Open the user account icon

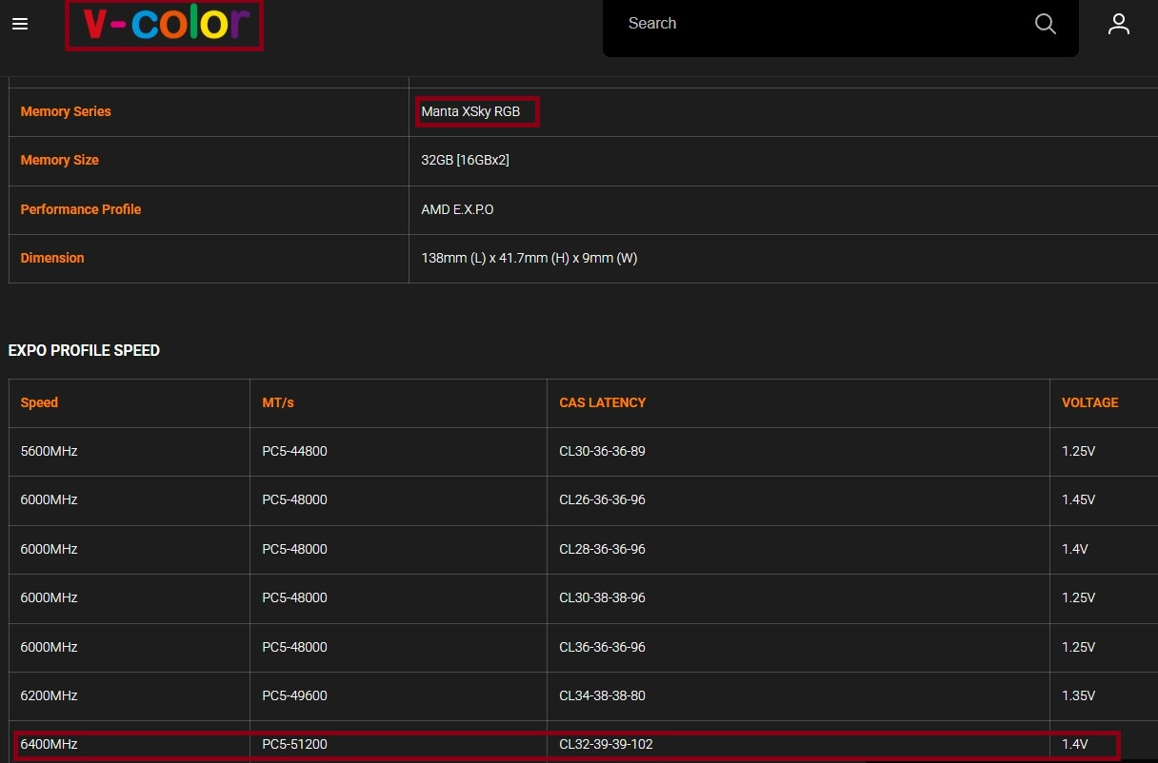coord(1118,24)
